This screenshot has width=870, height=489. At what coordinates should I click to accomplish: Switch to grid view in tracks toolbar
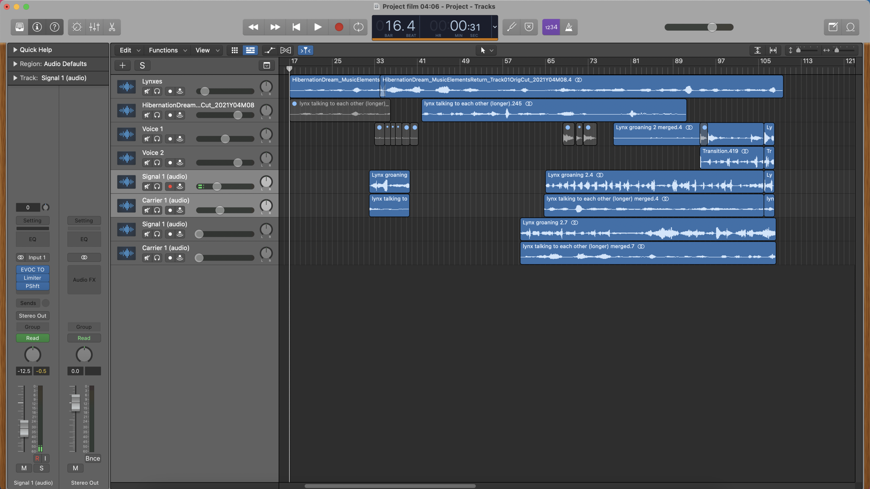pos(235,50)
